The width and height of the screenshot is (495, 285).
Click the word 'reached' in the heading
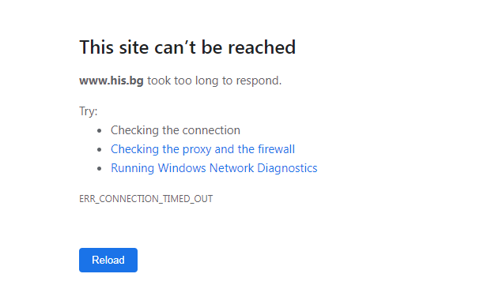[x=262, y=47]
